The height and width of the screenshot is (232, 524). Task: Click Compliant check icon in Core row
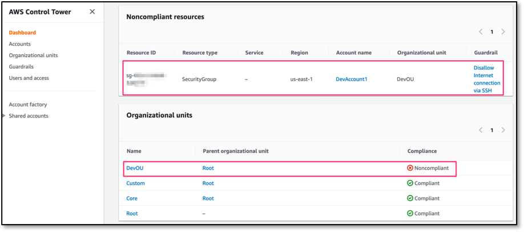[410, 198]
